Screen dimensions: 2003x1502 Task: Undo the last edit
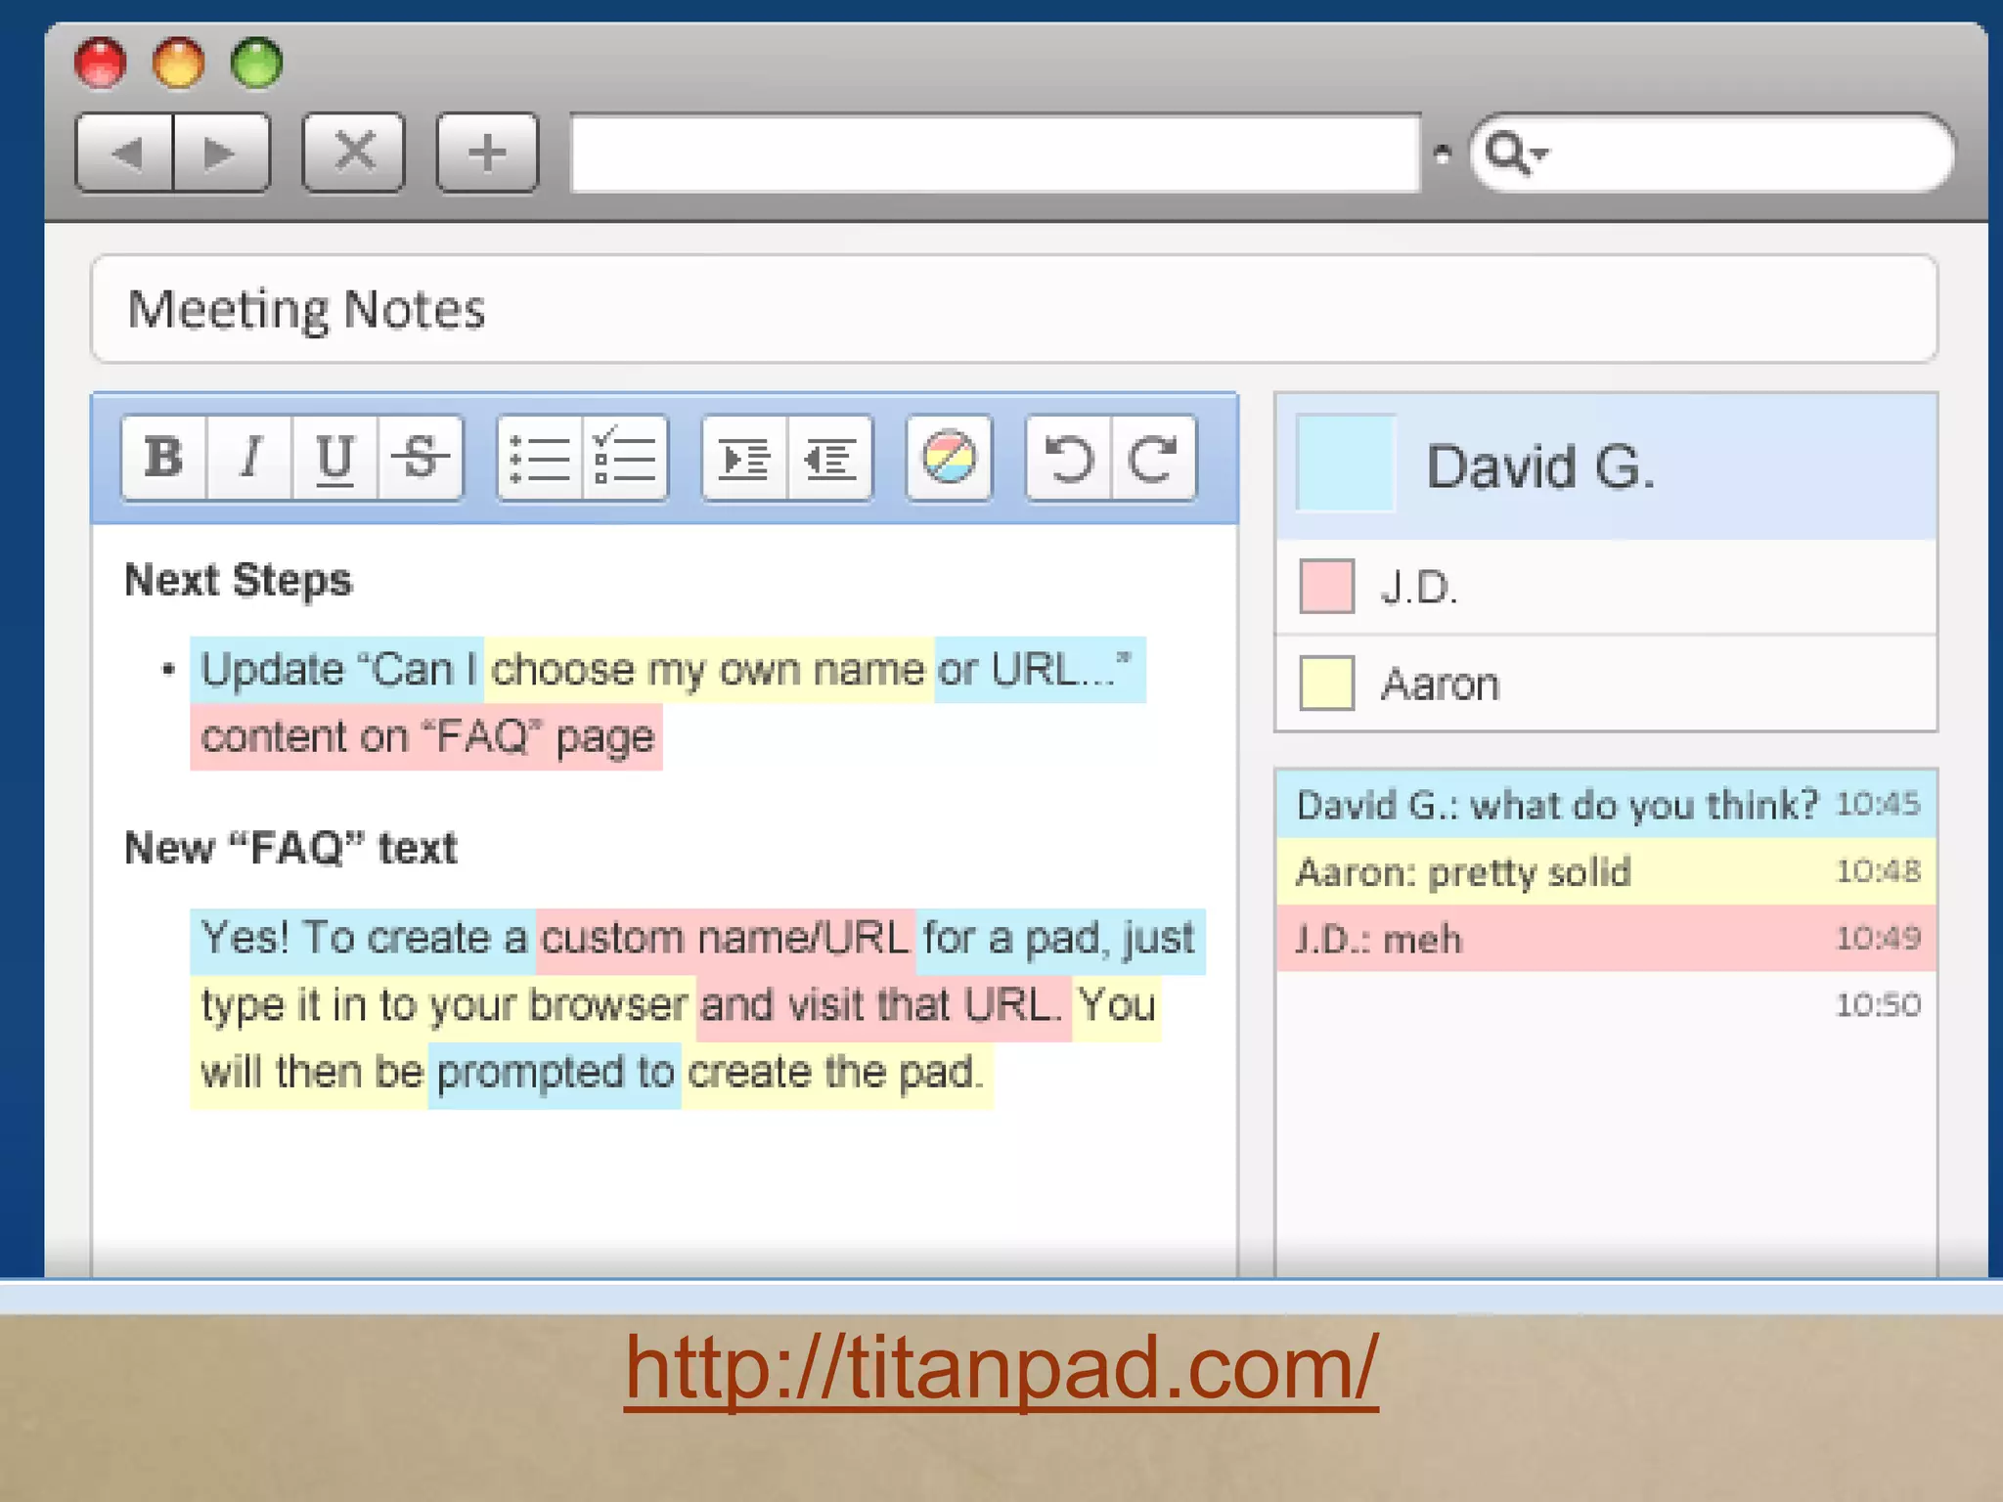pos(1068,458)
